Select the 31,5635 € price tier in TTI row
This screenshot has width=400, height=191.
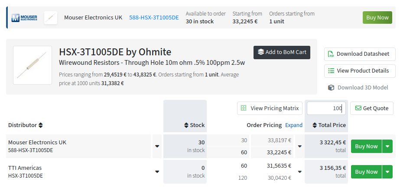click(x=280, y=166)
